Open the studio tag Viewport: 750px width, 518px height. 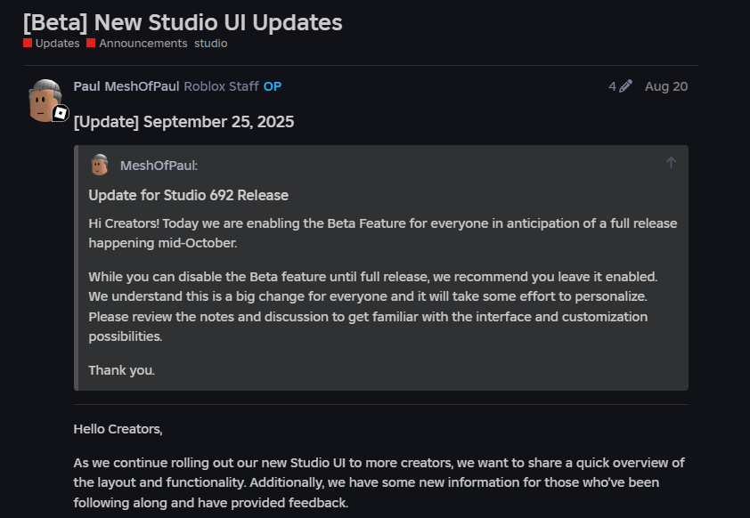pos(211,43)
